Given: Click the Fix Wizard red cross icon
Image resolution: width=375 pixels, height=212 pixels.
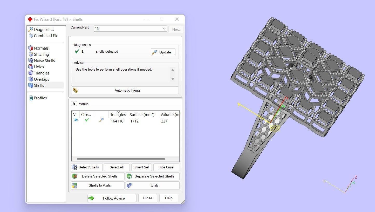Looking at the screenshot, I should point(30,19).
